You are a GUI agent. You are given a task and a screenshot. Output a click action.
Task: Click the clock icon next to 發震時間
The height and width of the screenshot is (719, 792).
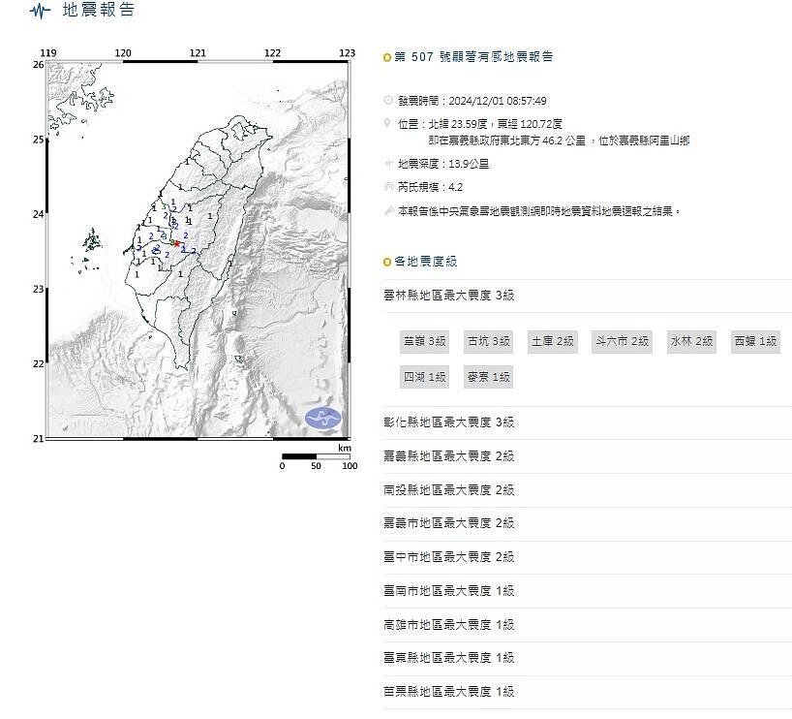pos(387,100)
